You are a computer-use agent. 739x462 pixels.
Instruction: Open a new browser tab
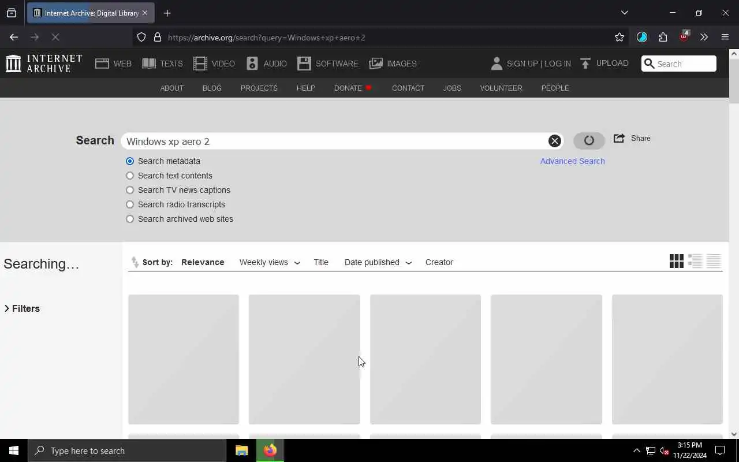[x=167, y=13]
